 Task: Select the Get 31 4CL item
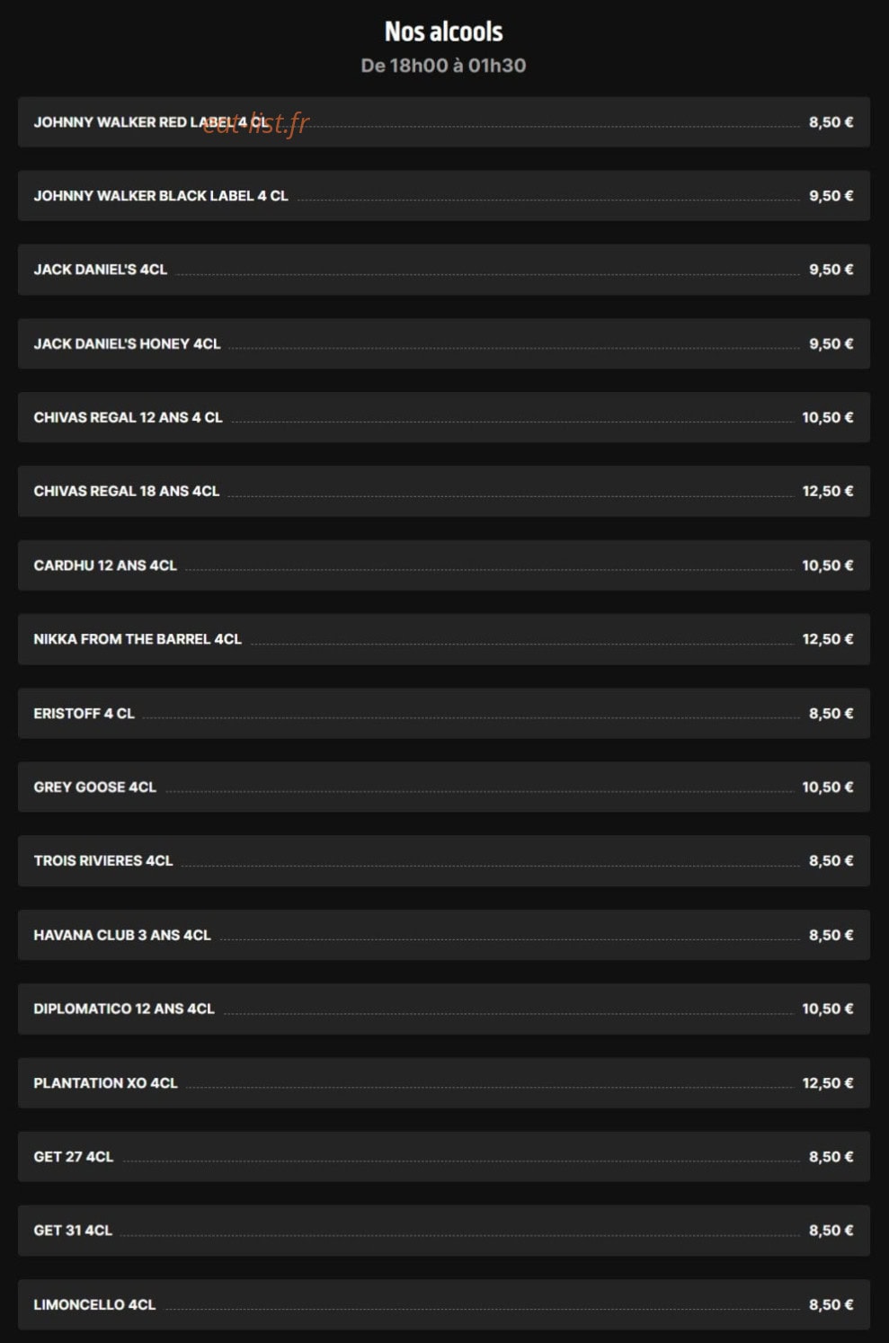click(443, 1230)
